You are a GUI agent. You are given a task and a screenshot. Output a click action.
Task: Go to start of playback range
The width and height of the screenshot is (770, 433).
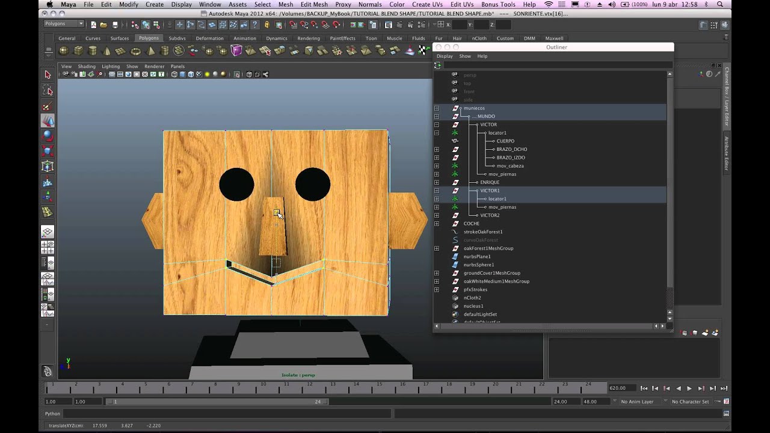[644, 388]
